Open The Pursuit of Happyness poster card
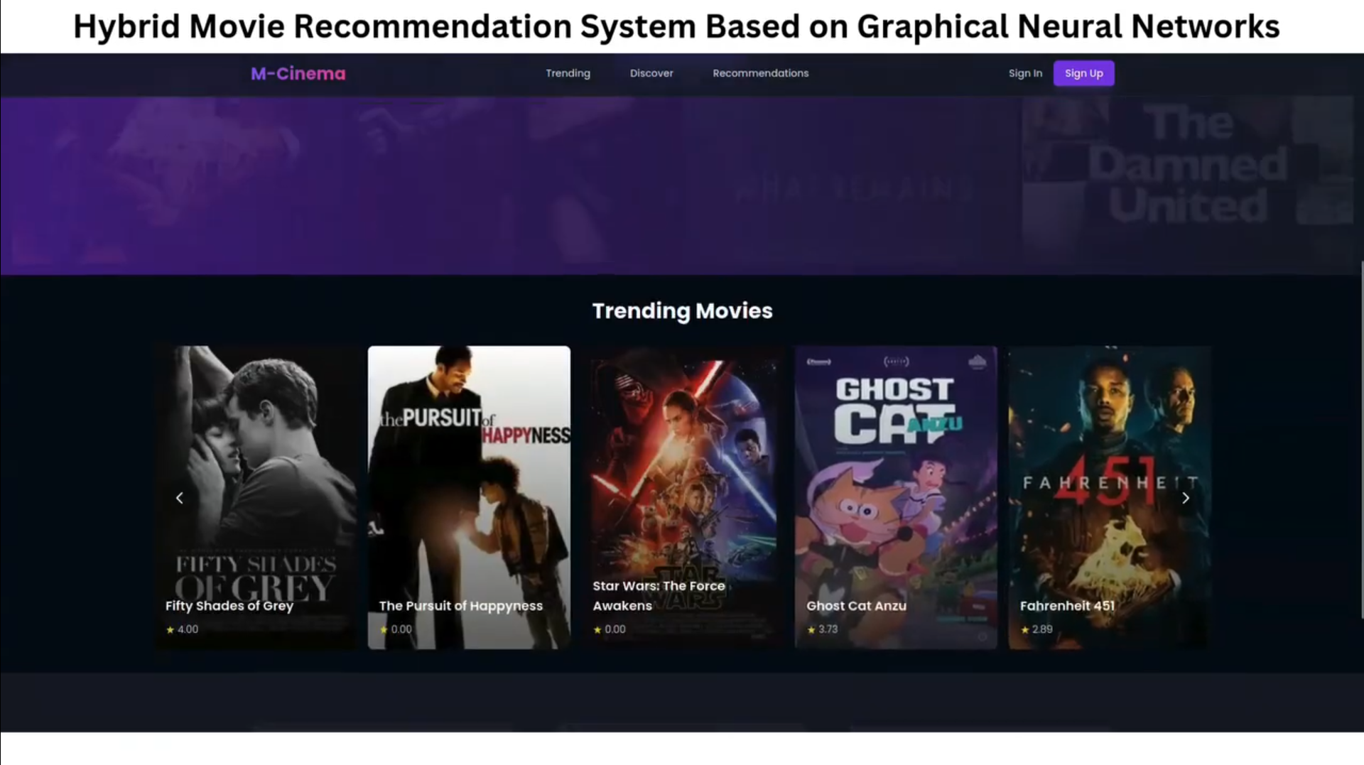1364x765 pixels. (x=469, y=497)
